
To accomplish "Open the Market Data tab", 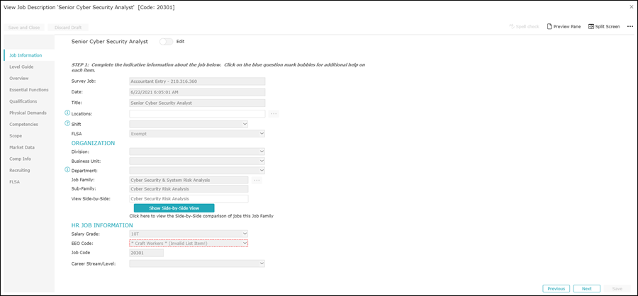I will point(22,147).
